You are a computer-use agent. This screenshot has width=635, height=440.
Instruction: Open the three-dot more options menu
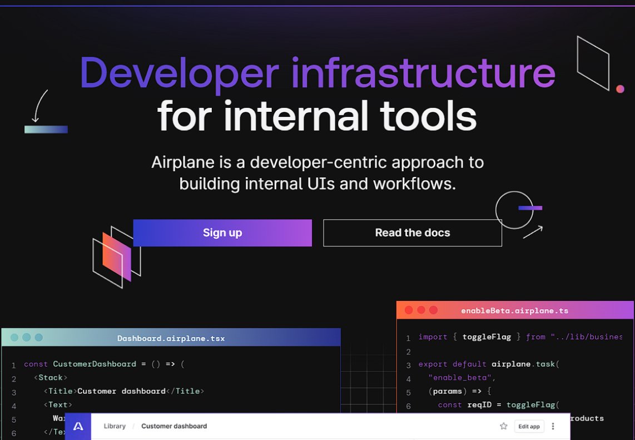tap(553, 426)
